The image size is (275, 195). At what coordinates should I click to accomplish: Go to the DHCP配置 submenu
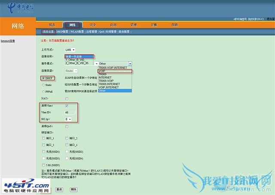(x=62, y=32)
